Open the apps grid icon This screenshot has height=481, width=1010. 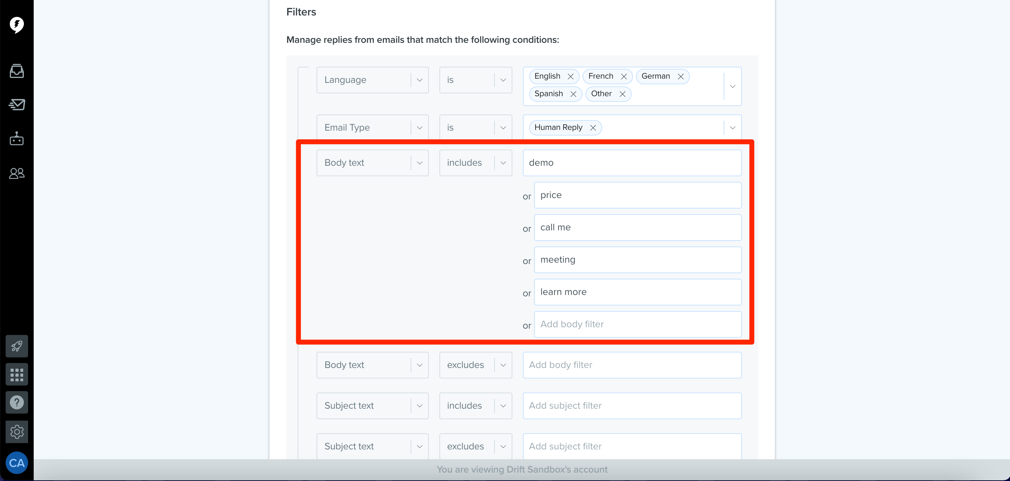click(16, 375)
